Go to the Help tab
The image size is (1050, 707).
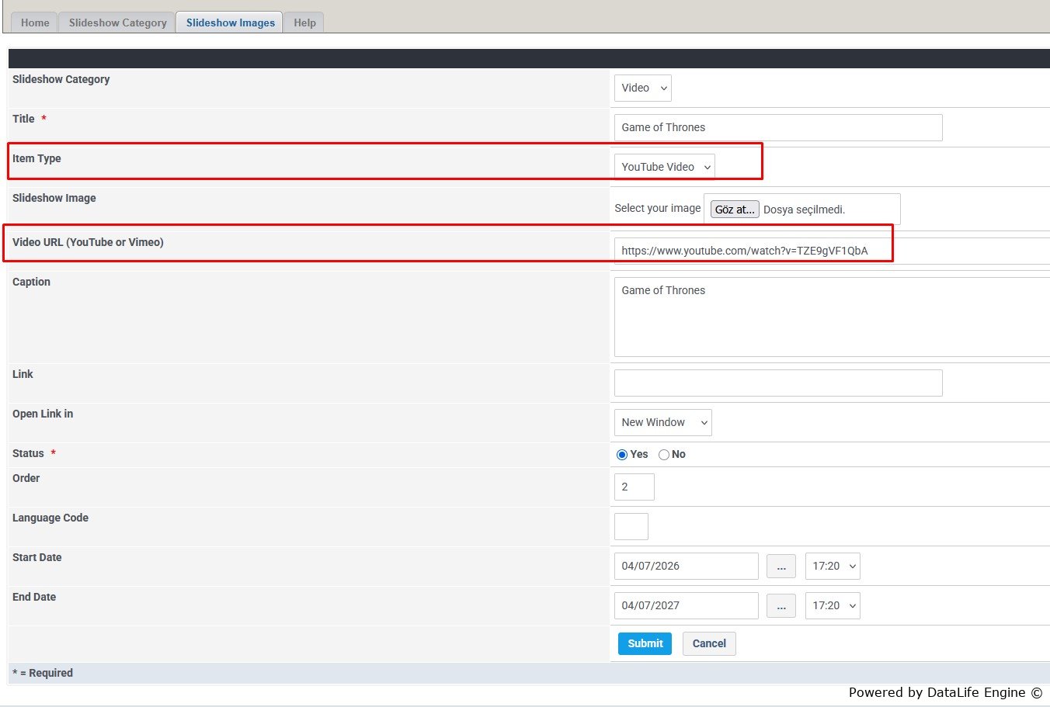pyautogui.click(x=304, y=23)
